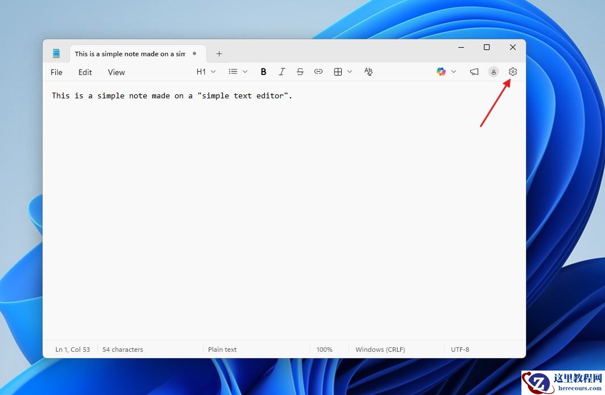Open the View menu
This screenshot has width=605, height=395.
coord(116,72)
